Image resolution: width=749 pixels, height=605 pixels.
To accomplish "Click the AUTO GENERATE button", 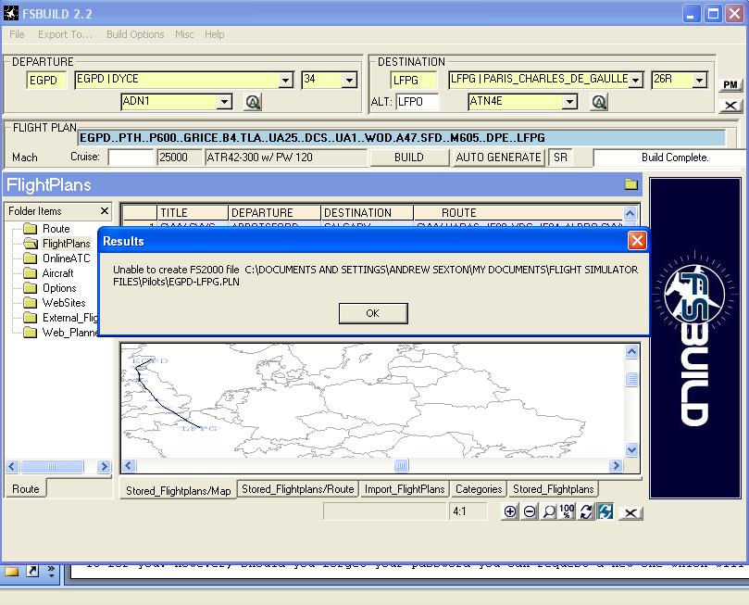I will point(498,158).
